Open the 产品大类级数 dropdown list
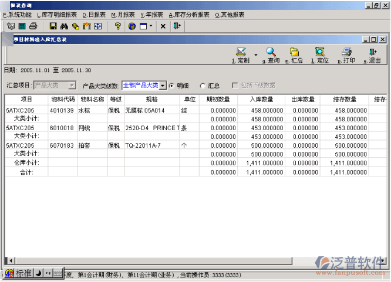This screenshot has width=391, height=282. (x=163, y=86)
